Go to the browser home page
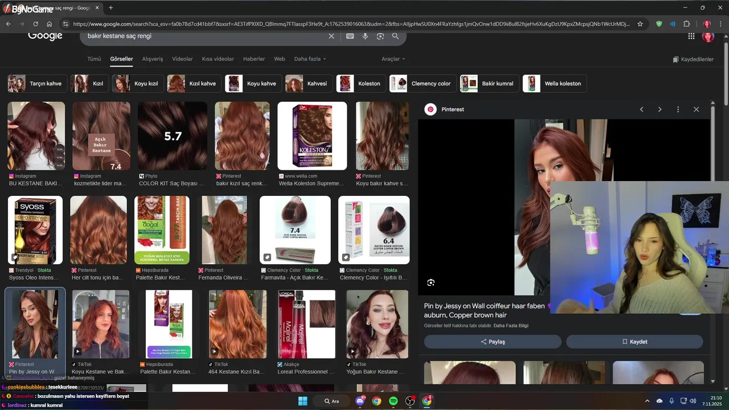 click(50, 24)
